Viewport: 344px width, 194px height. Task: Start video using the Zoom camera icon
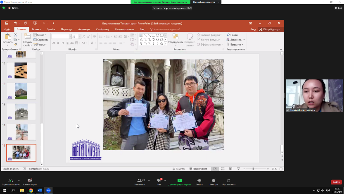[30, 180]
